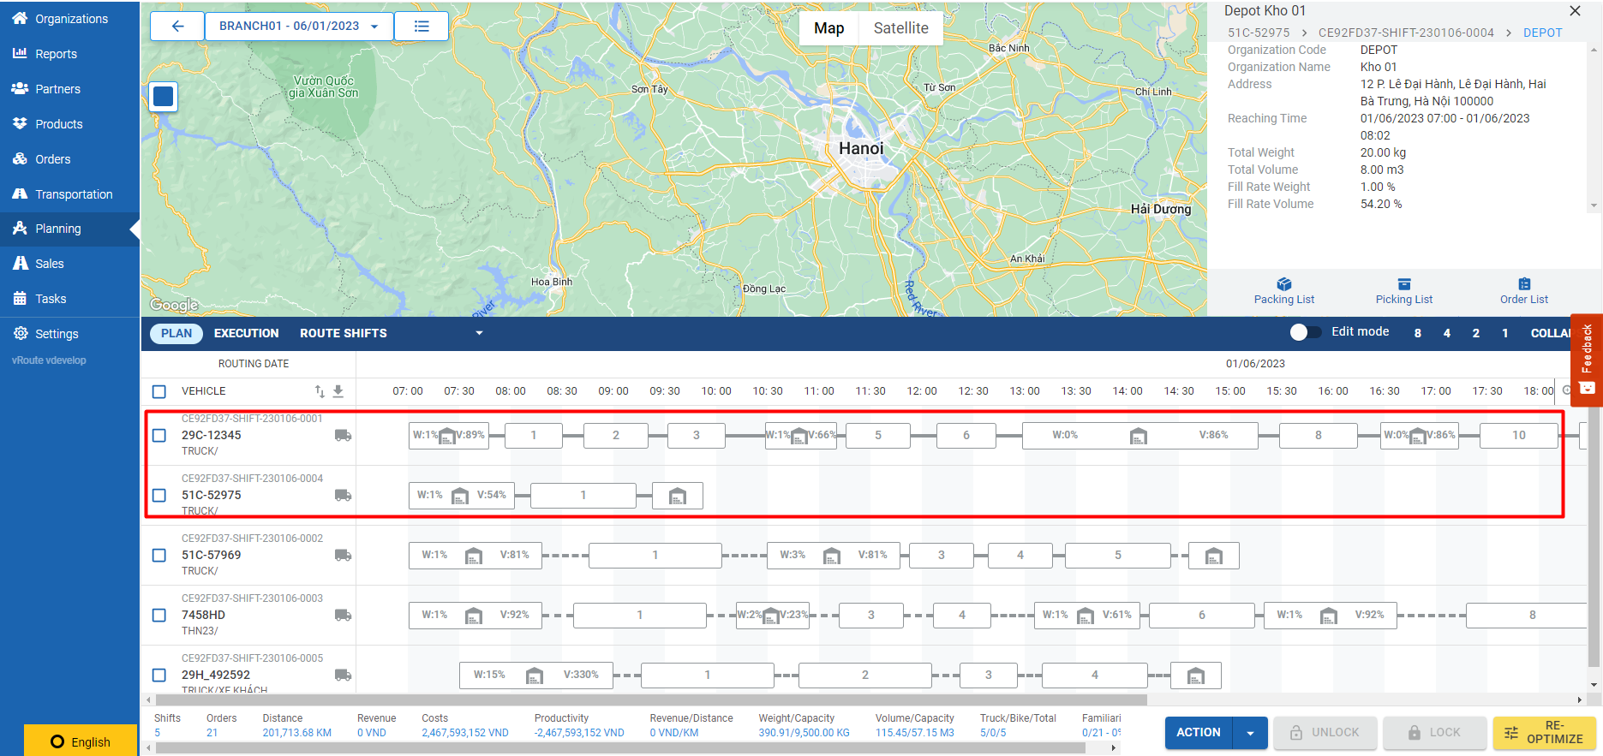1603x756 pixels.
Task: Check the box for vehicle 7458HD
Action: point(159,615)
